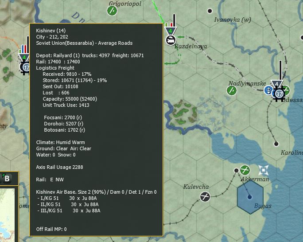Viewport: 303px width, 242px height.
Task: Click the Odessa city name label
Action: pyautogui.click(x=292, y=100)
